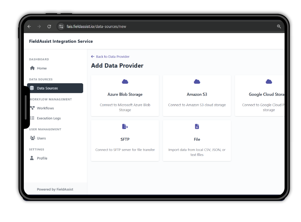This screenshot has width=301, height=222.
Task: Click the Users group icon
Action: tap(32, 138)
